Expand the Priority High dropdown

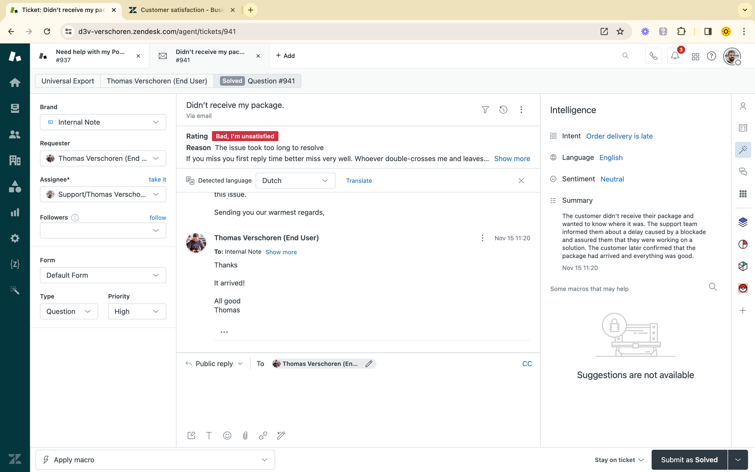137,312
